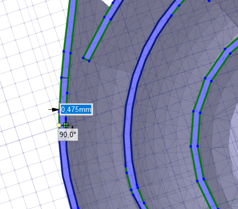Select the short green end cap of the open strip
This screenshot has height=209, width=238.
(x=86, y=59)
